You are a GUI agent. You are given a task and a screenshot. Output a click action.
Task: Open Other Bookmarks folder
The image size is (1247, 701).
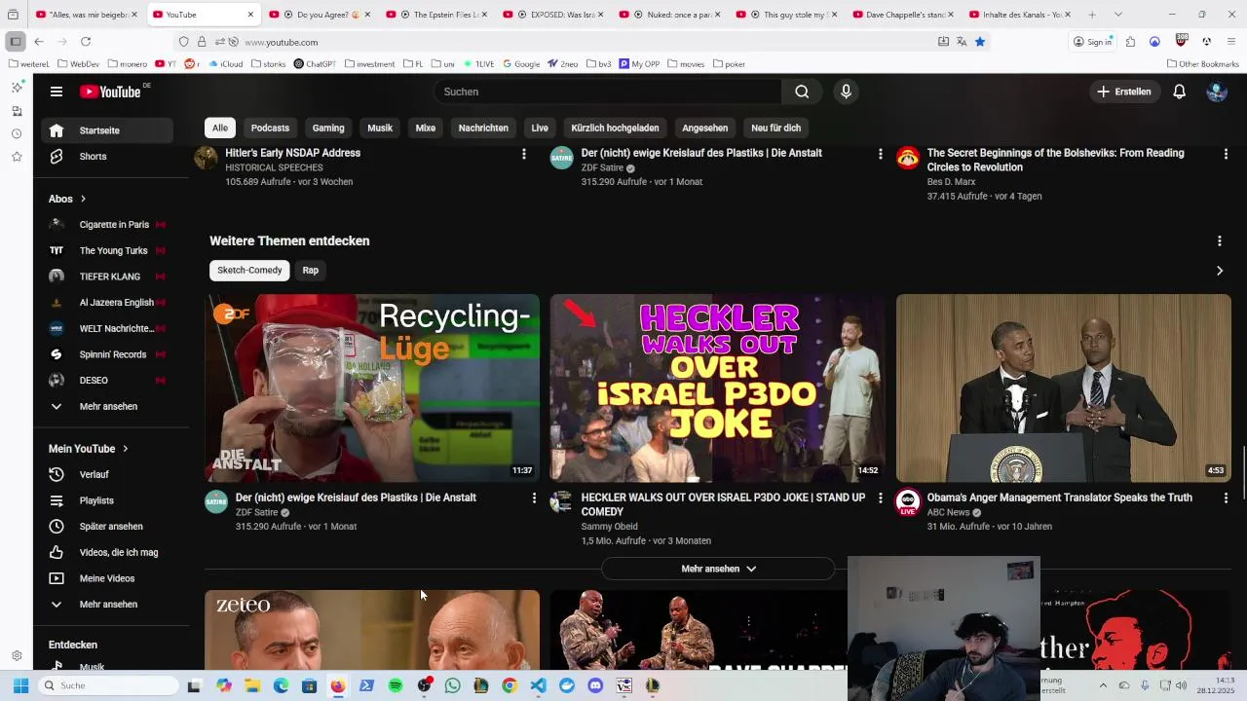click(x=1202, y=64)
